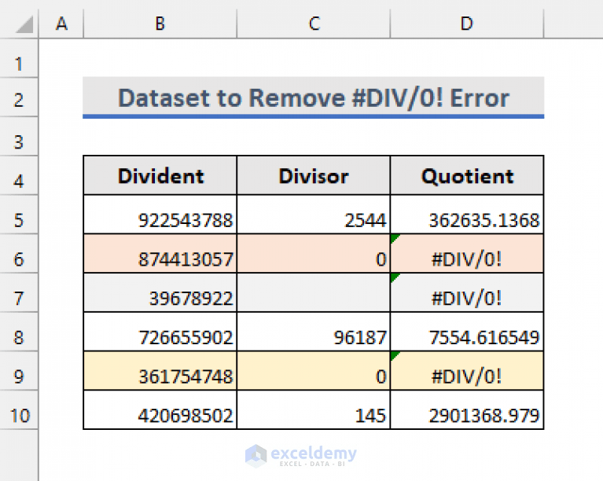The image size is (603, 481).
Task: Select column B header
Action: click(x=160, y=24)
